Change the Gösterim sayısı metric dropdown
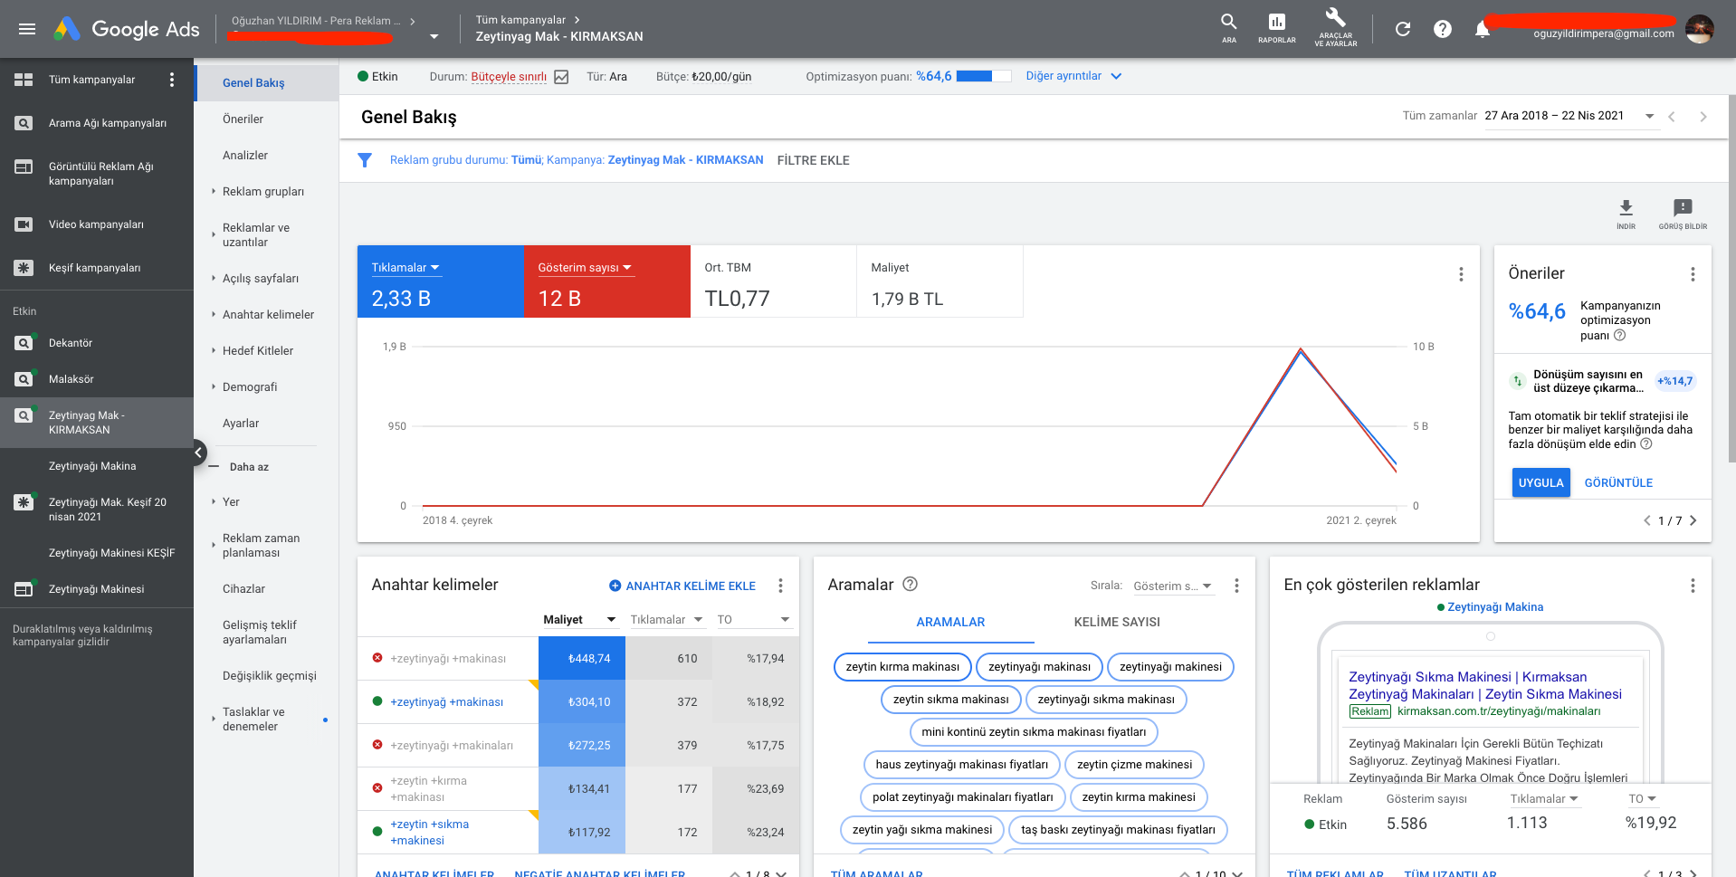The width and height of the screenshot is (1736, 877). point(585,268)
